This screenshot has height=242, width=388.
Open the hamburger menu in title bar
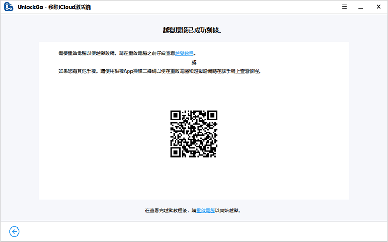(x=344, y=7)
